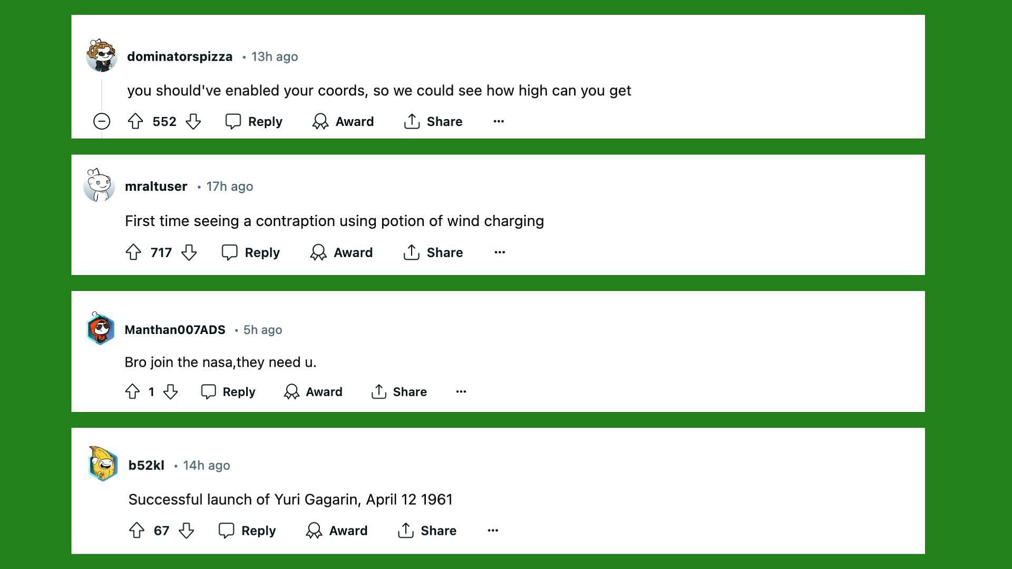Click the upvote arrow on b52kl comment
Image resolution: width=1012 pixels, height=569 pixels.
tap(136, 530)
